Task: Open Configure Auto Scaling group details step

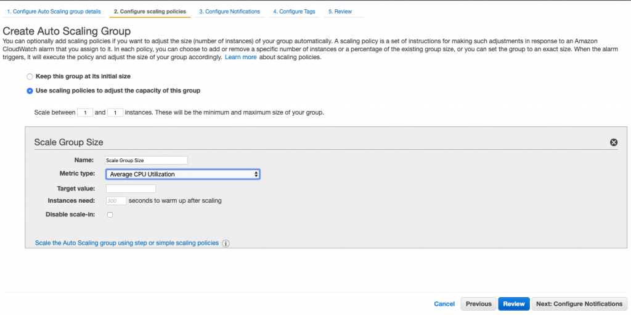Action: tap(54, 12)
